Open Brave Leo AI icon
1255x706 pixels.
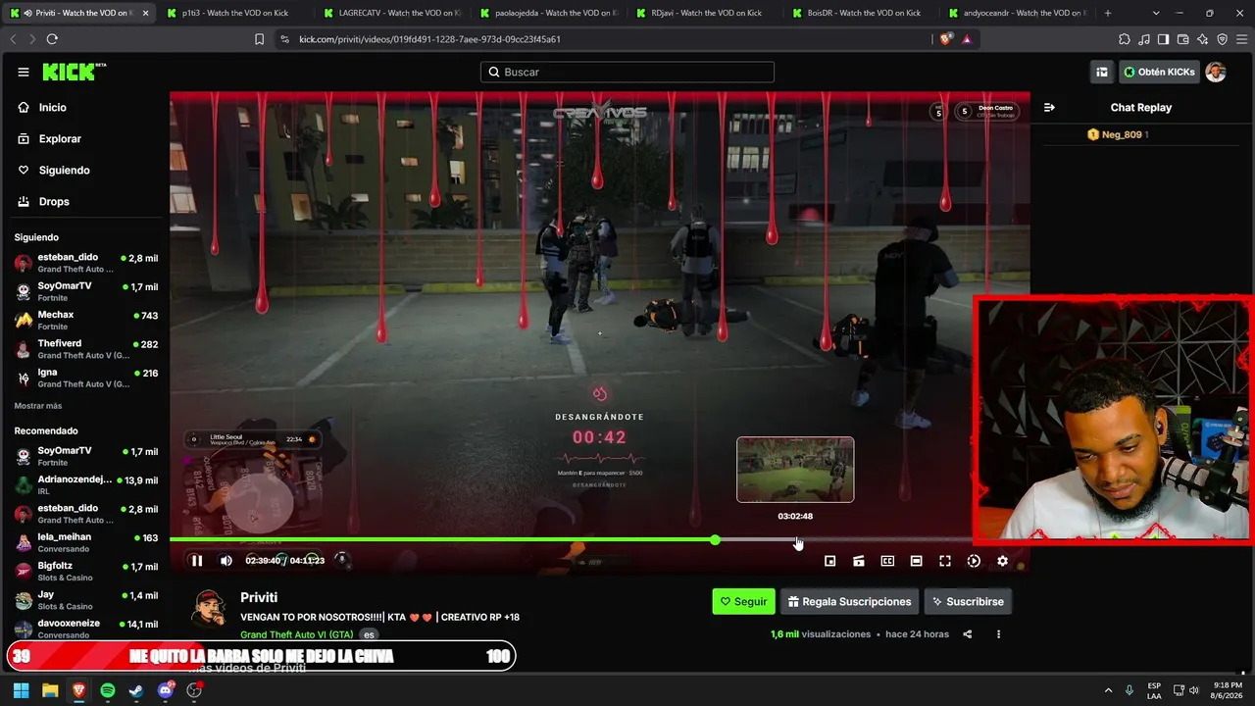[x=1202, y=39]
